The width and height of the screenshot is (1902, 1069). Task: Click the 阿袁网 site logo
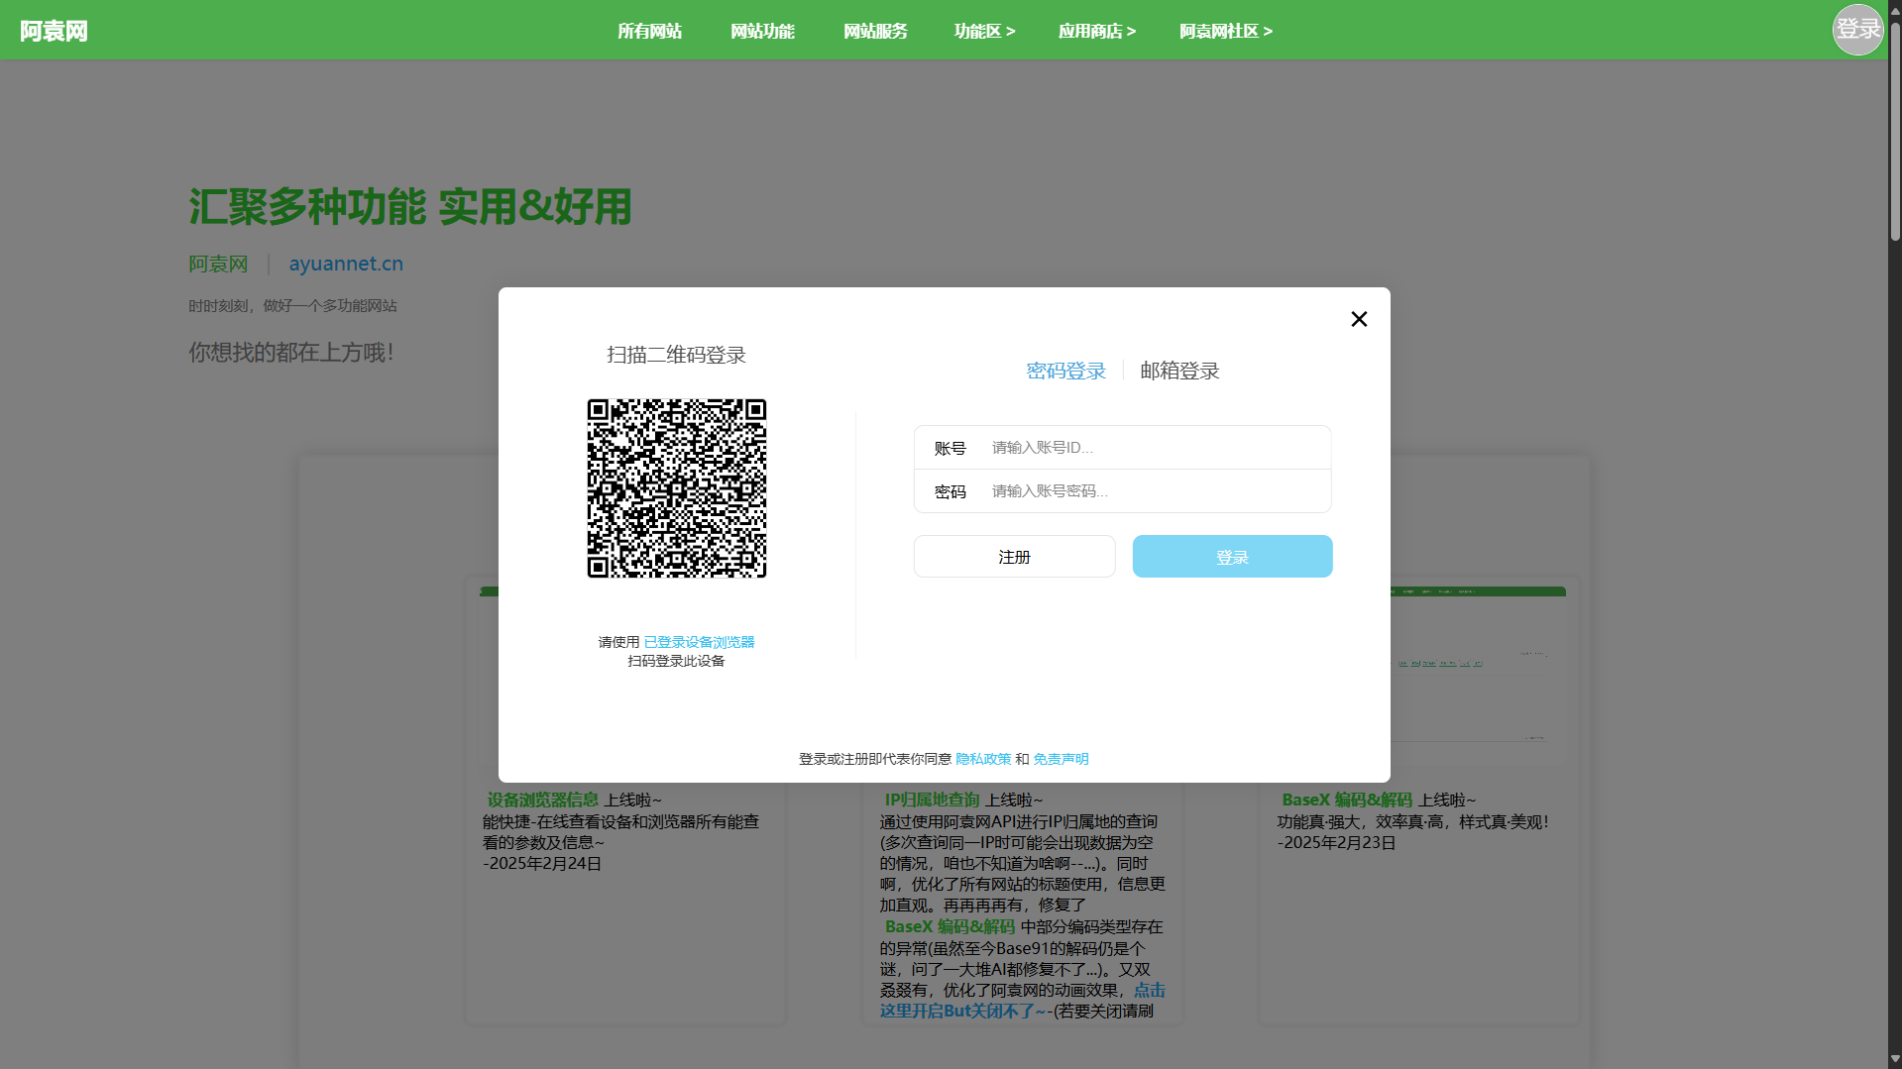pyautogui.click(x=54, y=31)
